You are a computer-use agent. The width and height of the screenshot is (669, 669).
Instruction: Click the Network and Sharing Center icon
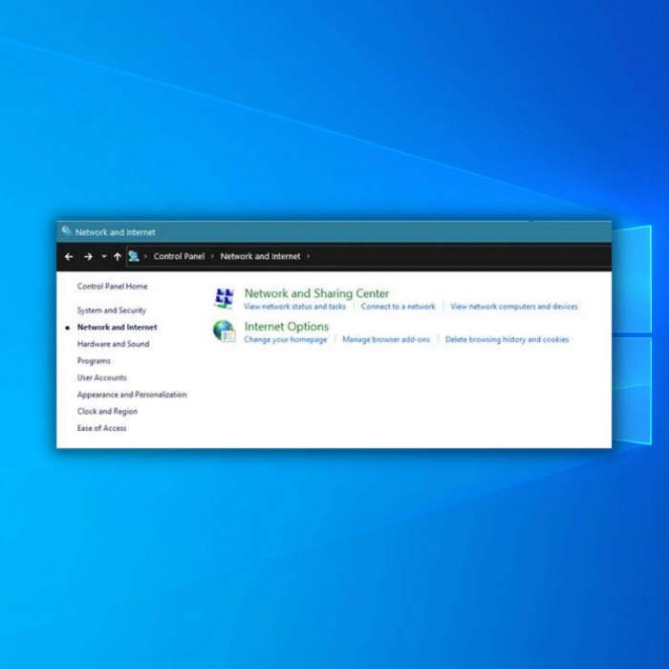pyautogui.click(x=224, y=298)
